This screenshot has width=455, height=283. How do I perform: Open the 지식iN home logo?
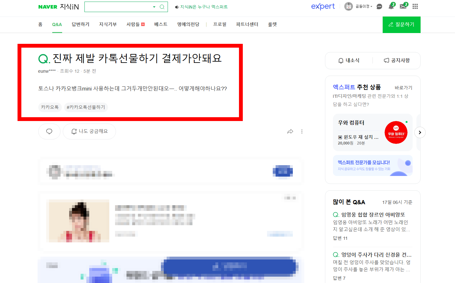coord(69,7)
